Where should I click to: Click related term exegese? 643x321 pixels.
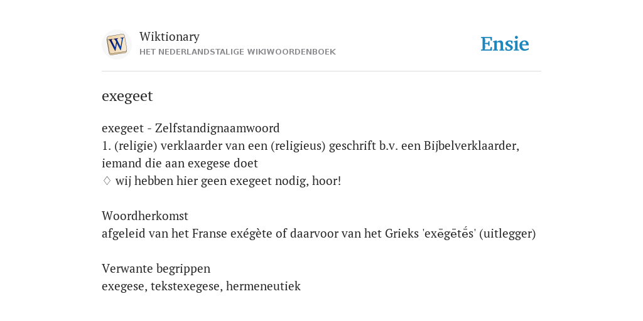point(123,286)
